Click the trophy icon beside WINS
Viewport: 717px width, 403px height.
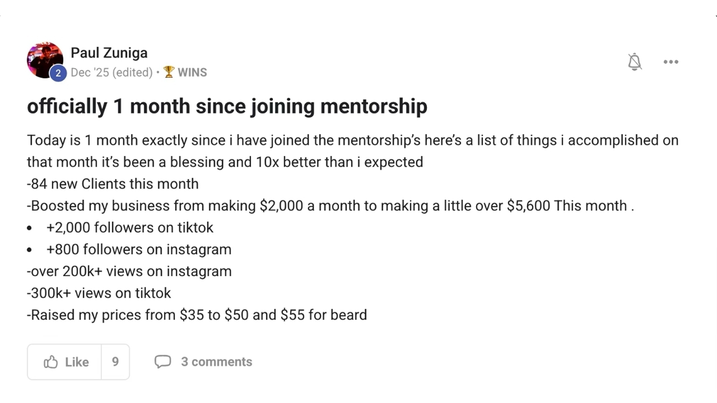click(x=169, y=72)
